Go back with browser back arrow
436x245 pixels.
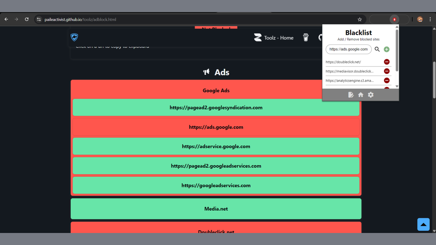click(6, 20)
